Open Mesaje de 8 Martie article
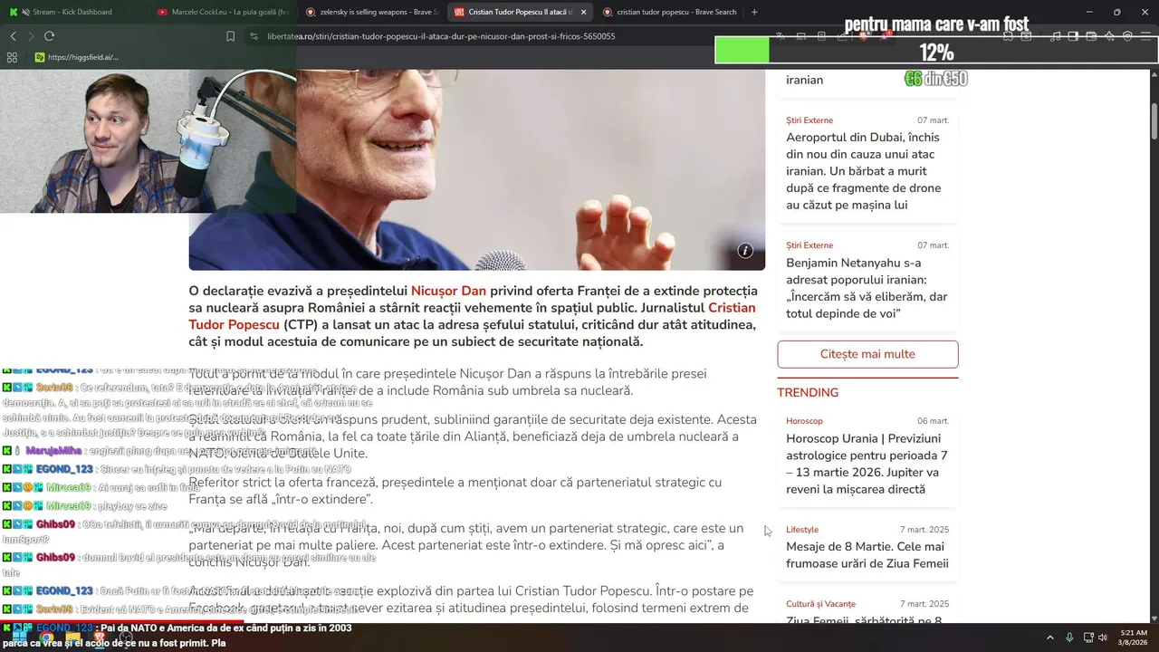The width and height of the screenshot is (1159, 652). [x=867, y=555]
